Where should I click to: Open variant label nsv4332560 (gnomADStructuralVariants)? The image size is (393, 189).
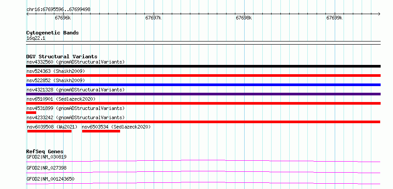pos(76,62)
